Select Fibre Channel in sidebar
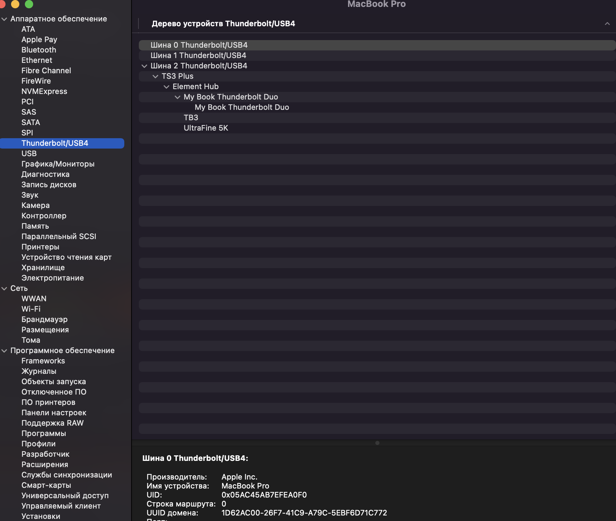Image resolution: width=616 pixels, height=521 pixels. coord(46,71)
